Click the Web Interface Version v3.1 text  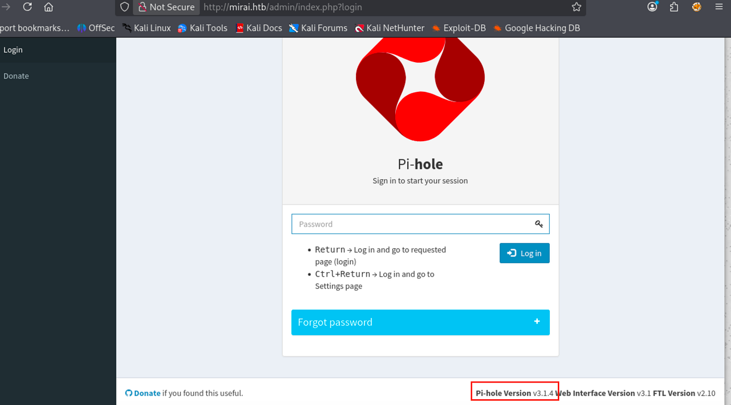click(603, 393)
